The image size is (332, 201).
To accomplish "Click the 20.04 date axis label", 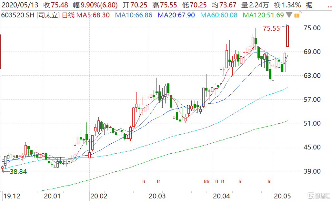I will pyautogui.click(x=221, y=196).
